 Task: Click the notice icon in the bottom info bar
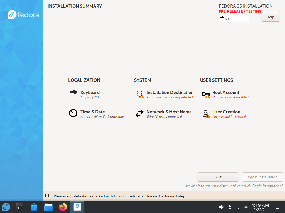47,196
